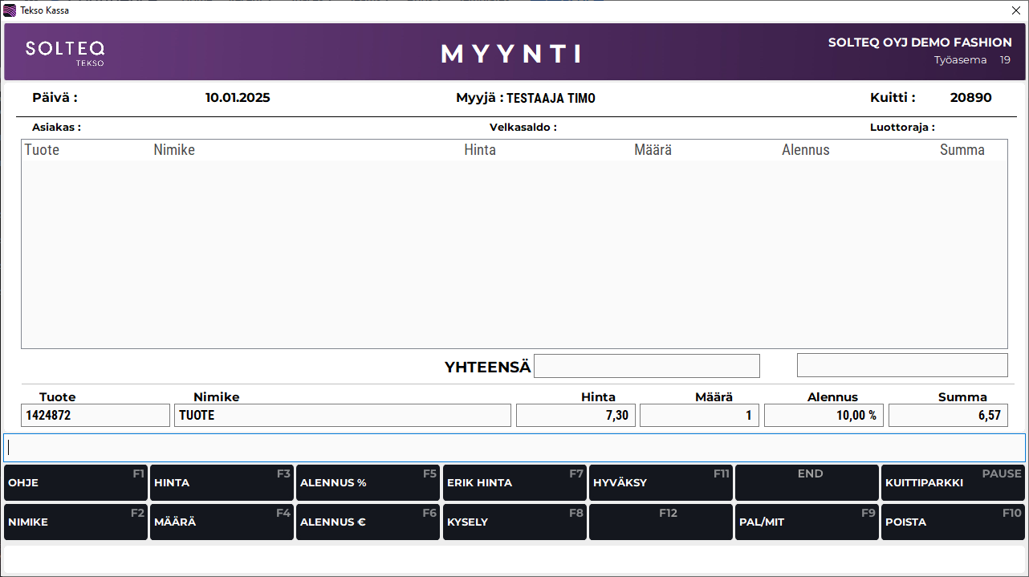Click the Alennus field showing 10,00 %
Viewport: 1029px width, 577px height.
point(824,415)
